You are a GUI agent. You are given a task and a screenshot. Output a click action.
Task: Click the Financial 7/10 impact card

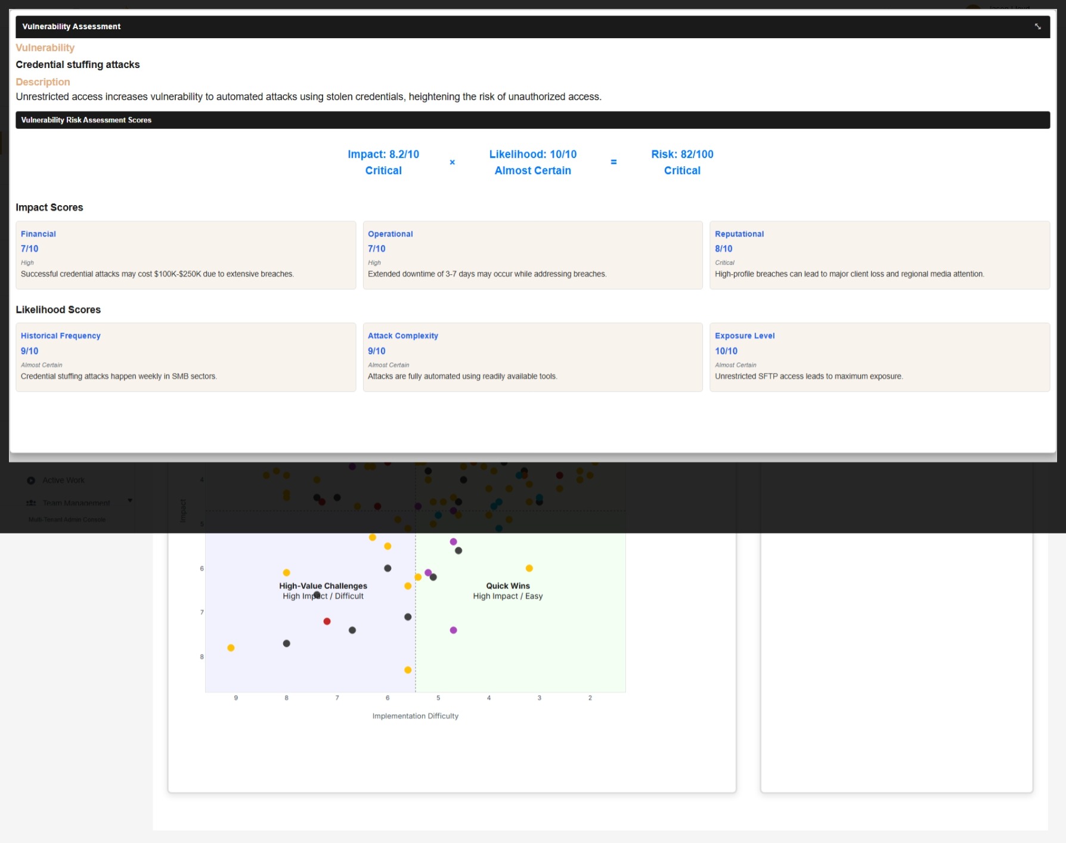coord(186,255)
